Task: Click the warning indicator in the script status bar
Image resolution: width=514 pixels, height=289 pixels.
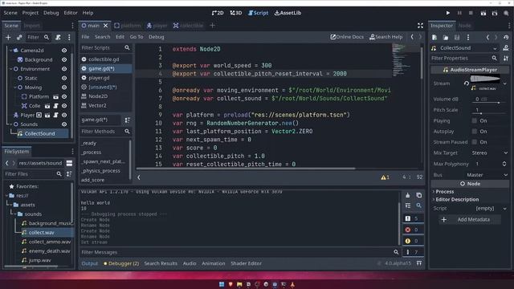Action: click(385, 177)
